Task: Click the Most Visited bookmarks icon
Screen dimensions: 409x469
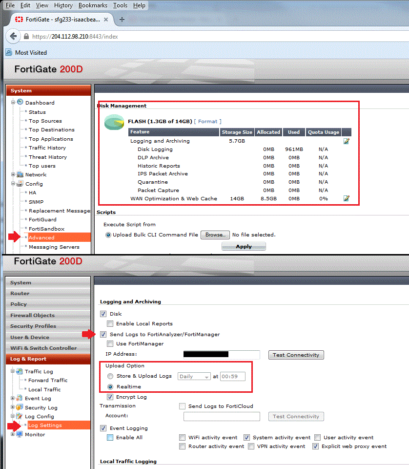Action: click(x=9, y=52)
